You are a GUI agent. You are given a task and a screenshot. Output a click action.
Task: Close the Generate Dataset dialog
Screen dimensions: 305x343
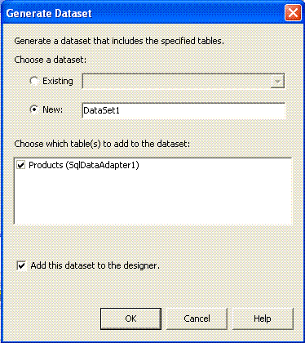293,13
